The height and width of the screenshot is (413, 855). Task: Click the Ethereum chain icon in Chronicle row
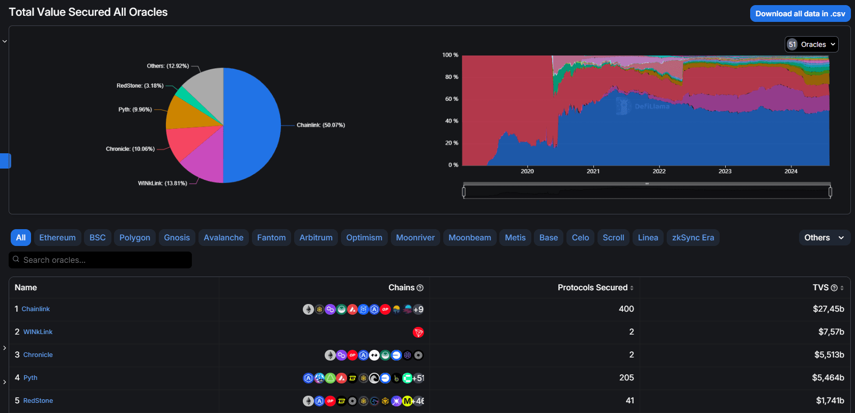pos(330,355)
